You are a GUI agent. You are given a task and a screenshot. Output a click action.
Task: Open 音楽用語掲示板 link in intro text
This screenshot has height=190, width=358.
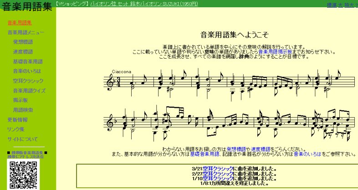click(x=275, y=52)
